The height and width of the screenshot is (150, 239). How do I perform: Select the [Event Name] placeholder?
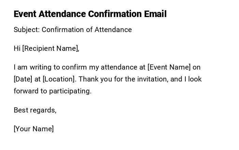(169, 67)
